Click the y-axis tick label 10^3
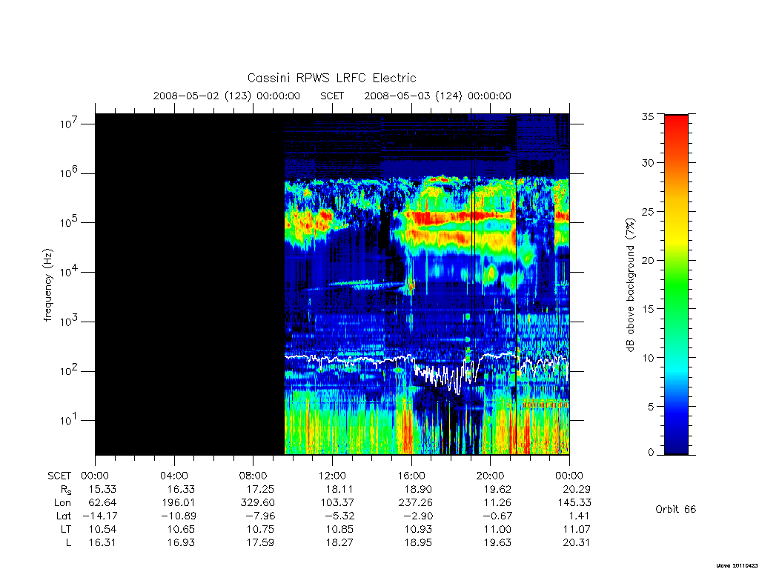The width and height of the screenshot is (759, 569). [x=69, y=322]
